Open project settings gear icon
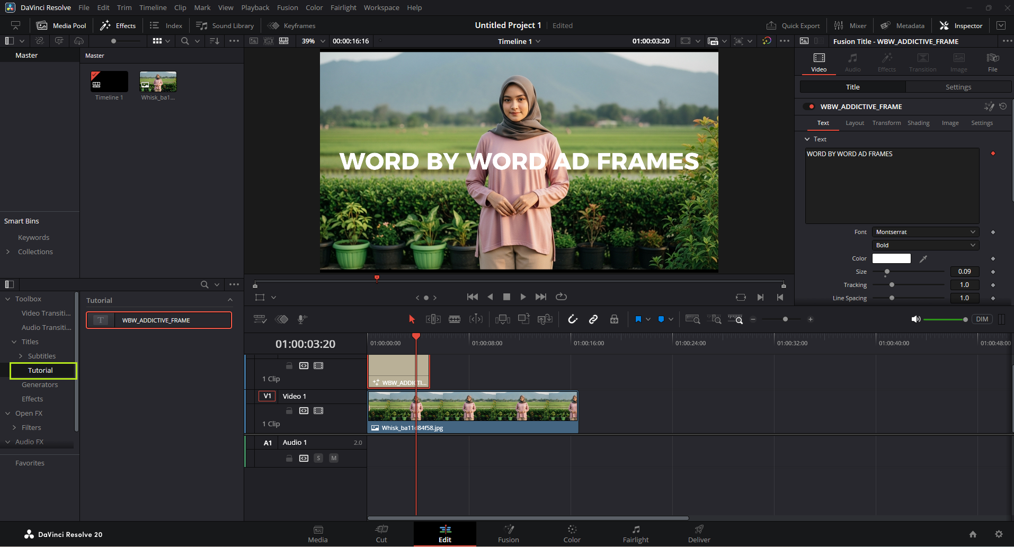1014x547 pixels. (x=999, y=534)
